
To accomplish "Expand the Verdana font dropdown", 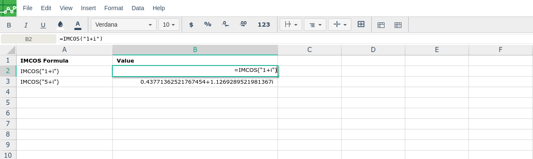I will click(x=123, y=25).
